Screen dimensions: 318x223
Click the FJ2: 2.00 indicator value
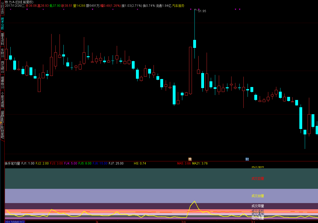click(42, 163)
